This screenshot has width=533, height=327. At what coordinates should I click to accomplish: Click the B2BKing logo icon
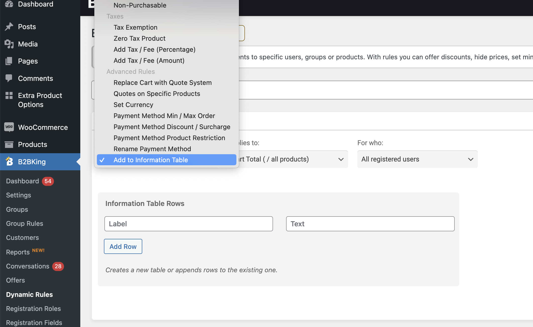9,161
